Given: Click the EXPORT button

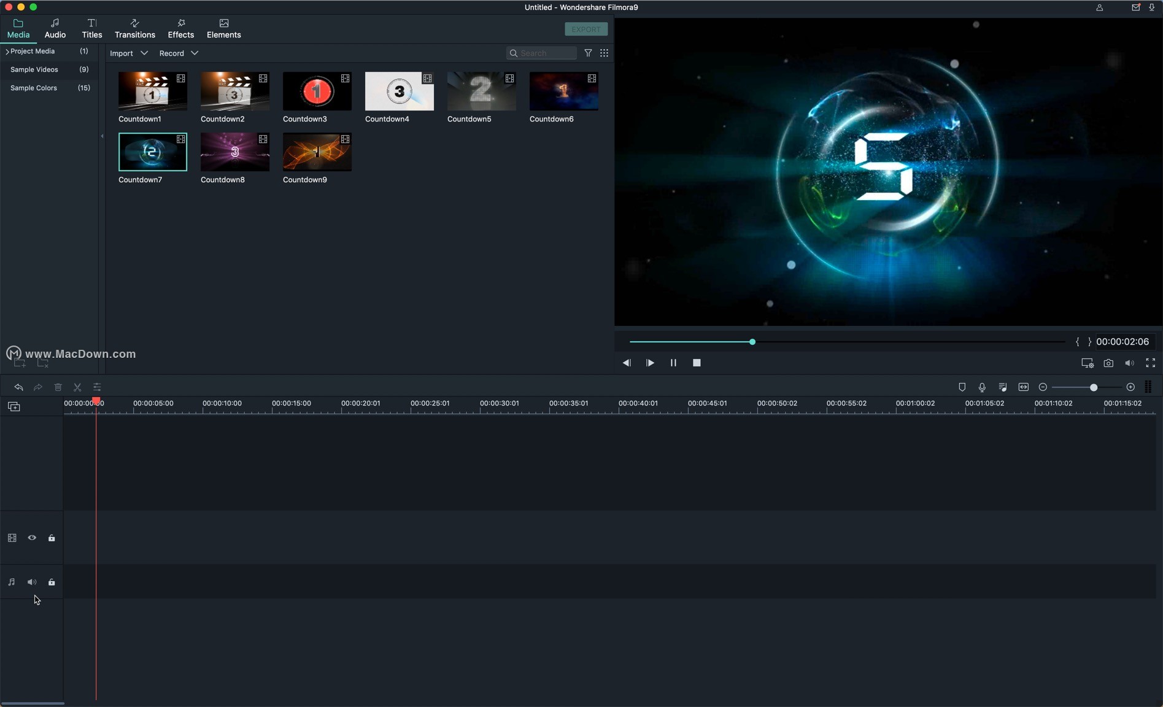Looking at the screenshot, I should click(585, 29).
